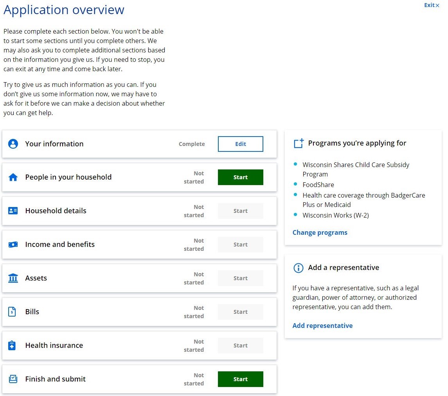448x396 pixels.
Task: Open the Add representative link
Action: pos(322,326)
